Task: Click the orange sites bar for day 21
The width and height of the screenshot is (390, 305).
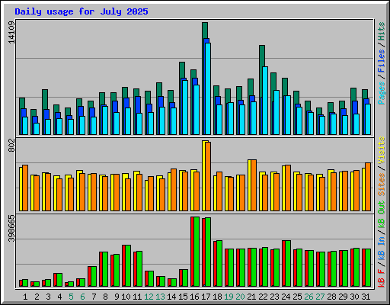Action: point(254,185)
